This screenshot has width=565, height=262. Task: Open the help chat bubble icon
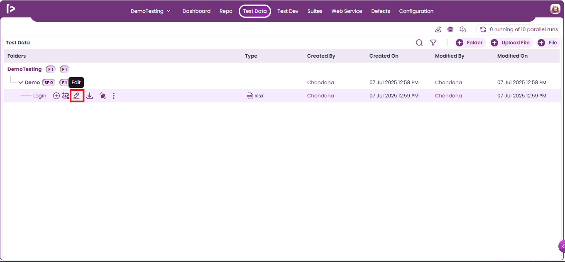(x=463, y=29)
